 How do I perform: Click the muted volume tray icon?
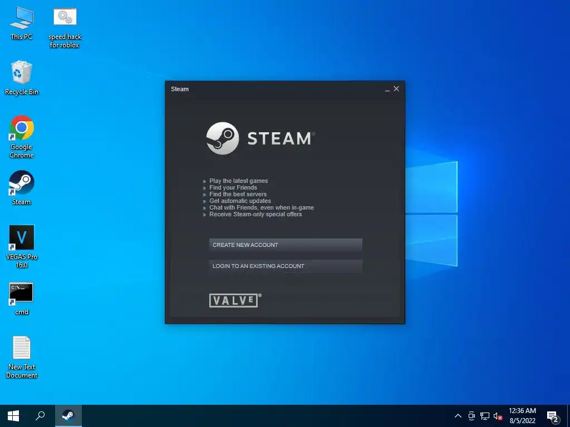(498, 416)
